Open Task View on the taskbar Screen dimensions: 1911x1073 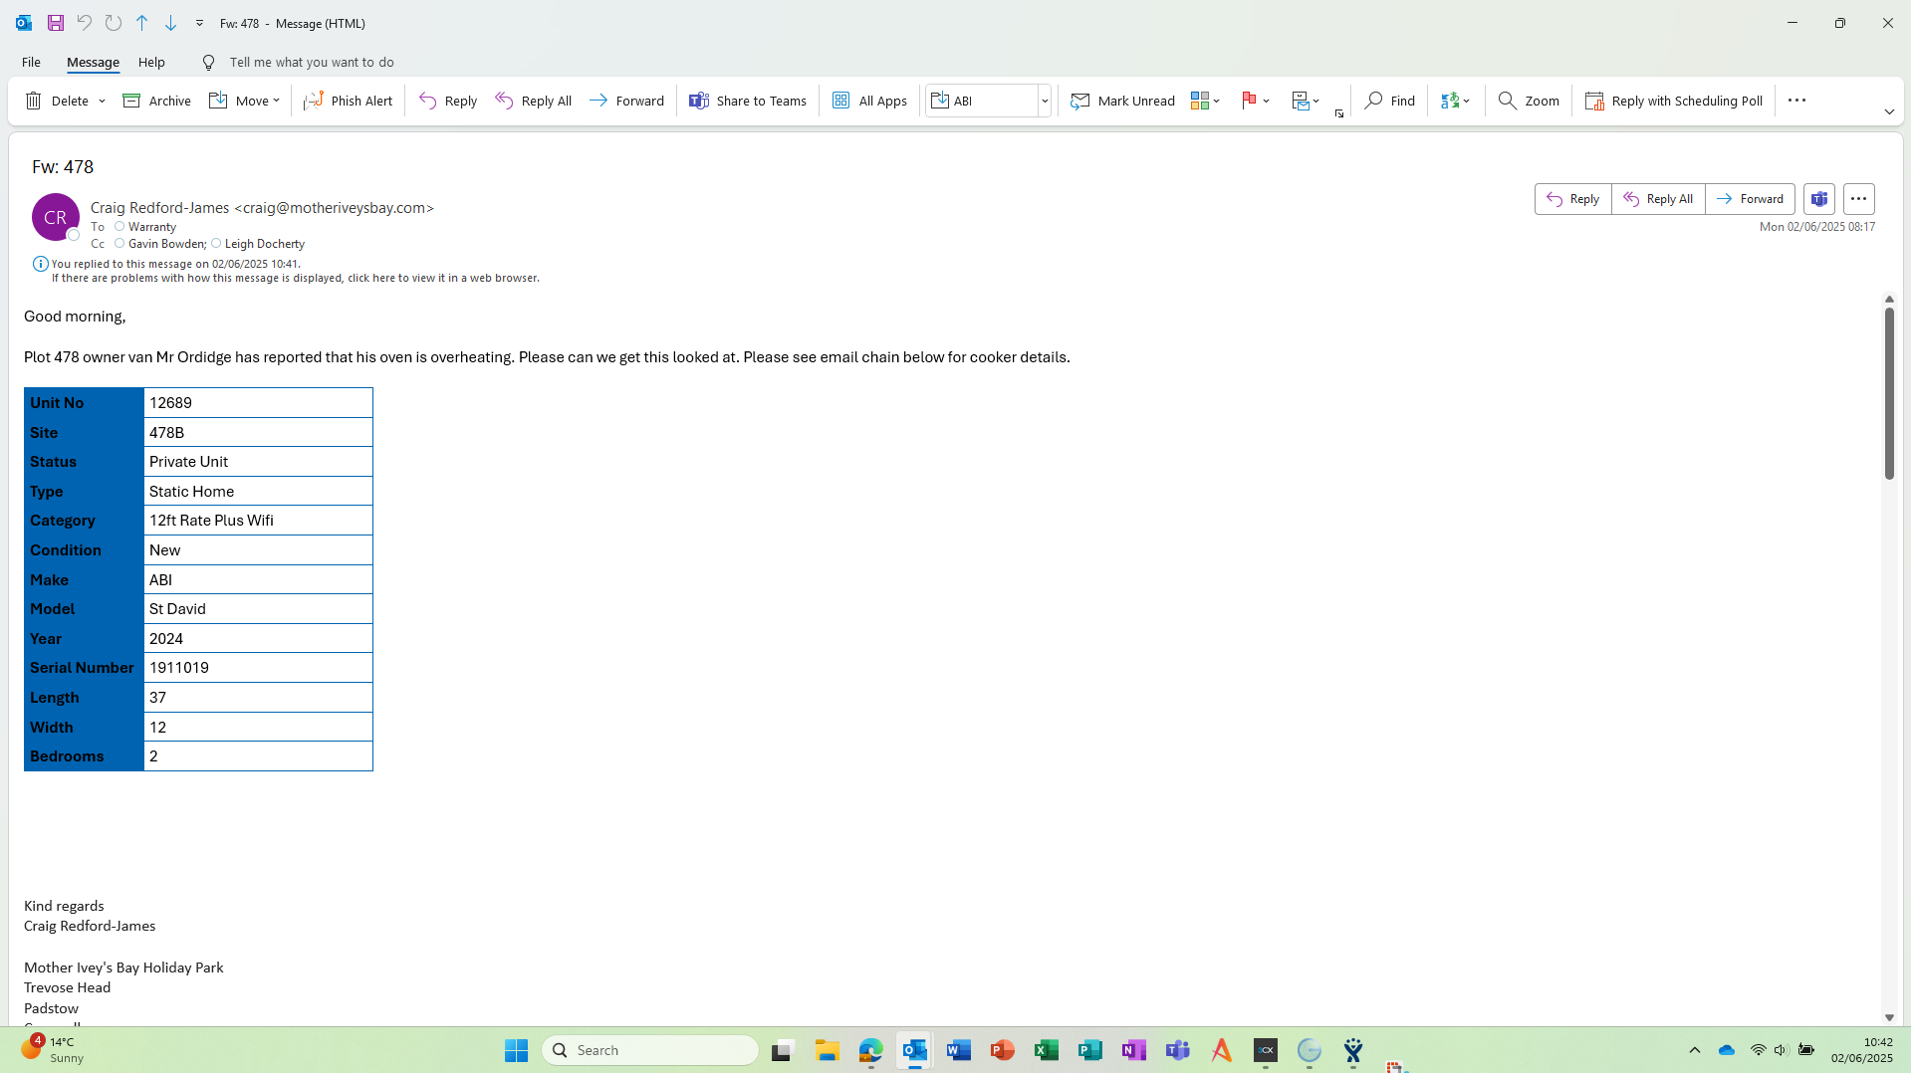point(782,1050)
